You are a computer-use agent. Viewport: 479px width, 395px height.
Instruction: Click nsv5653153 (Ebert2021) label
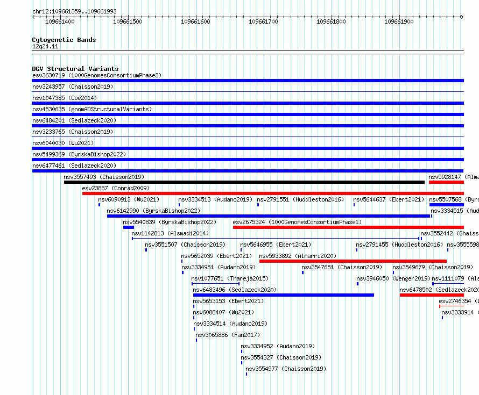click(228, 301)
